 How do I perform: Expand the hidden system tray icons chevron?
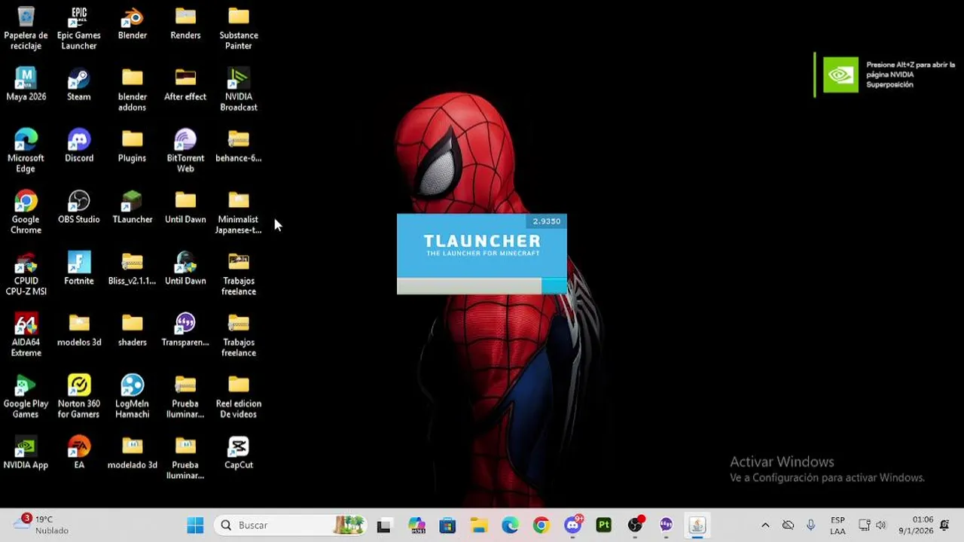(765, 525)
